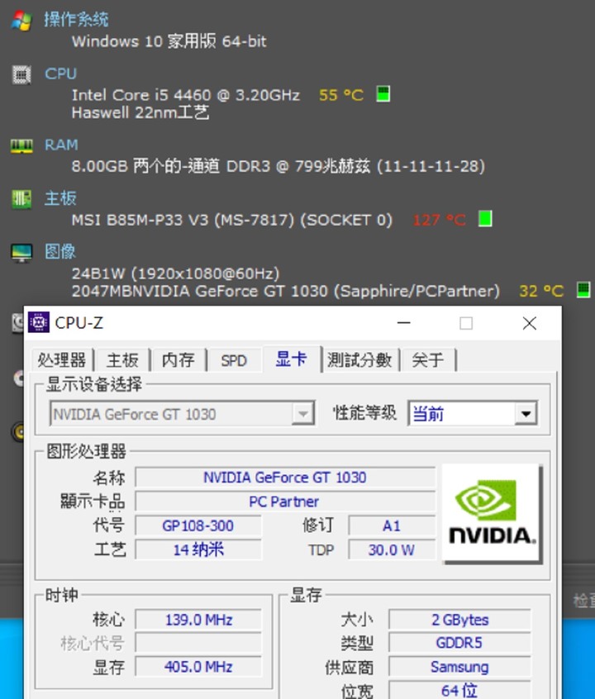The height and width of the screenshot is (699, 595).
Task: Click the monitor icon beside 图像
Action: click(21, 253)
